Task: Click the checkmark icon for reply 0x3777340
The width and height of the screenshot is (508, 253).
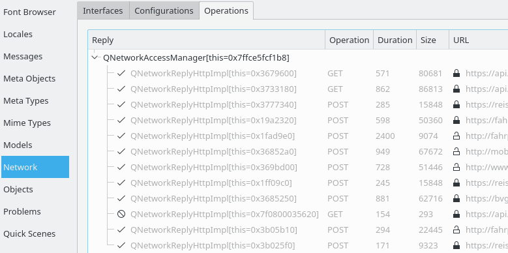Action: click(121, 104)
